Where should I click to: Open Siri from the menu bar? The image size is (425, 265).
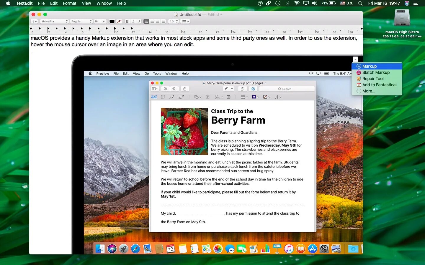click(407, 3)
